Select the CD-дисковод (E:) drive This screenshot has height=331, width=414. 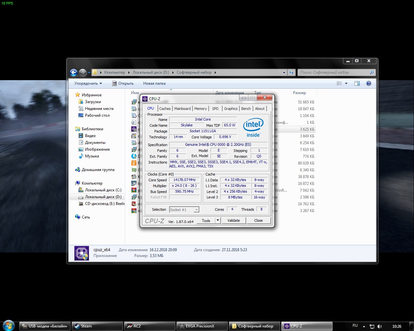pos(104,204)
